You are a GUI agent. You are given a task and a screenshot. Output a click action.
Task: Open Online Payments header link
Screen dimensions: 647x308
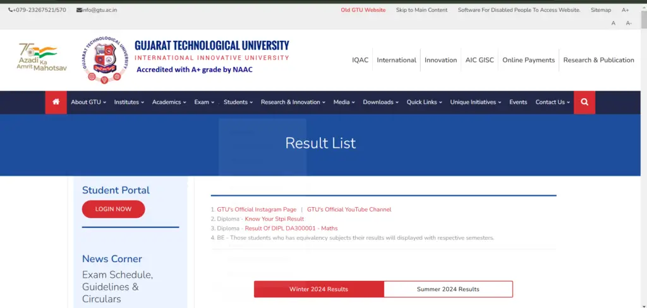[x=528, y=60]
